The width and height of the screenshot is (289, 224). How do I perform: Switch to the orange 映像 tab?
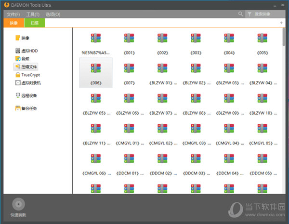point(13,23)
